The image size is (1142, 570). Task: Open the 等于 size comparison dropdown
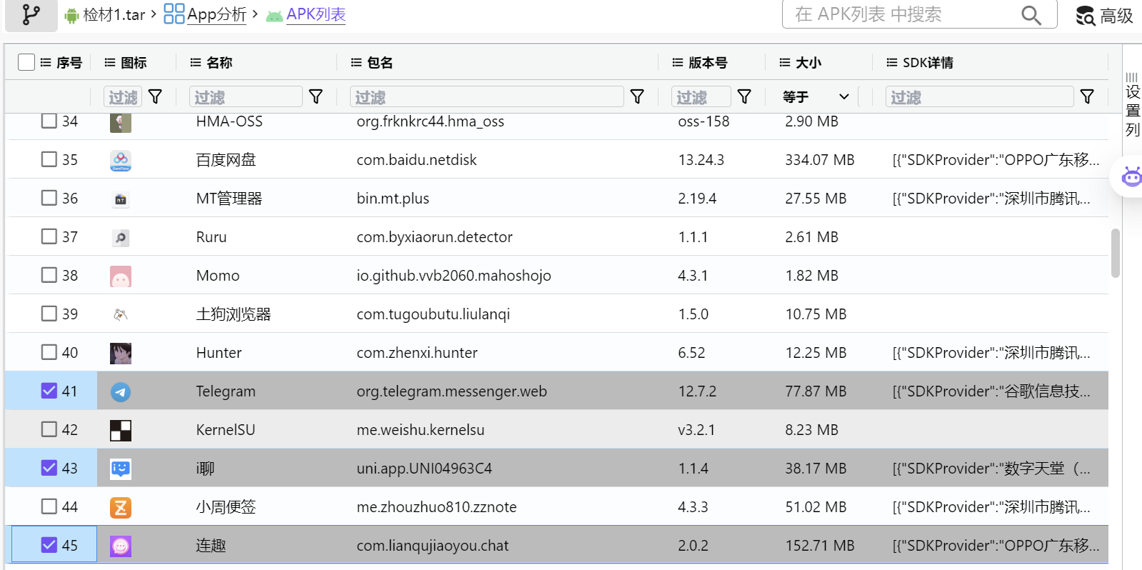[x=817, y=96]
